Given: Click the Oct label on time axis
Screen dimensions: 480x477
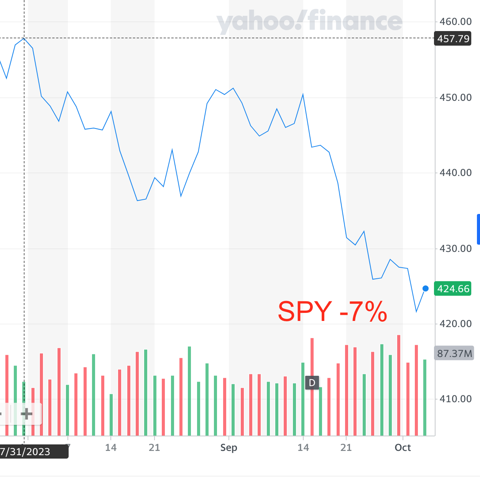Looking at the screenshot, I should 403,447.
